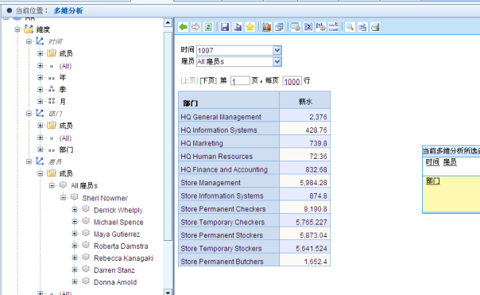Click the sigma aggregation icon
The height and width of the screenshot is (295, 480).
tap(308, 27)
